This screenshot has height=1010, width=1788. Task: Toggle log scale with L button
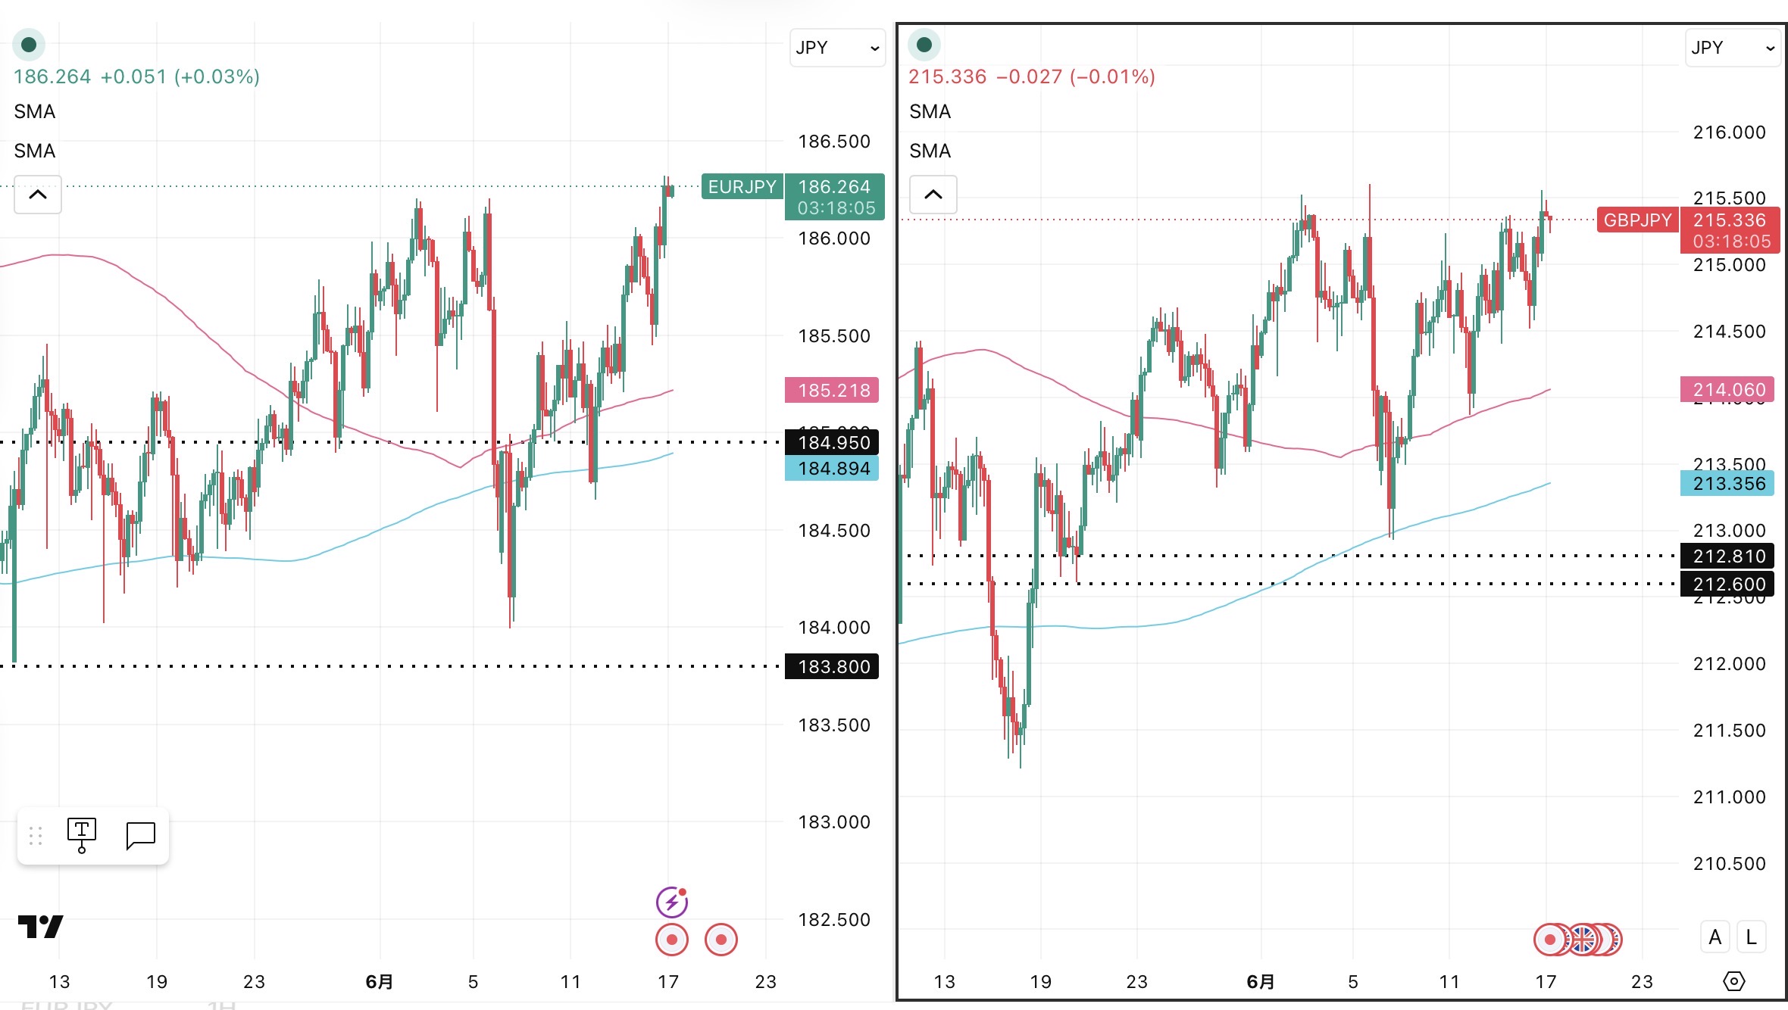pos(1752,937)
